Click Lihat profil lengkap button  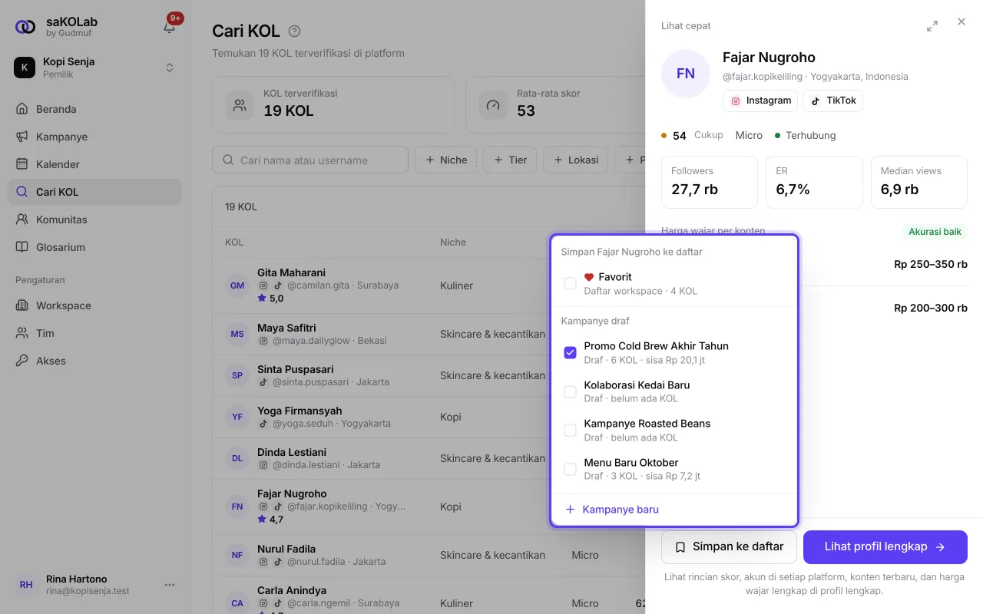[x=885, y=547]
